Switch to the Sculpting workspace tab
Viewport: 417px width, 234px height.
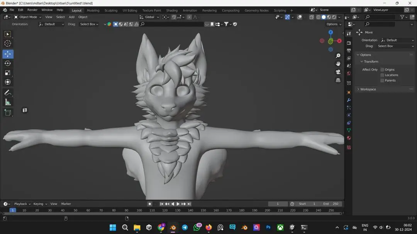(111, 10)
